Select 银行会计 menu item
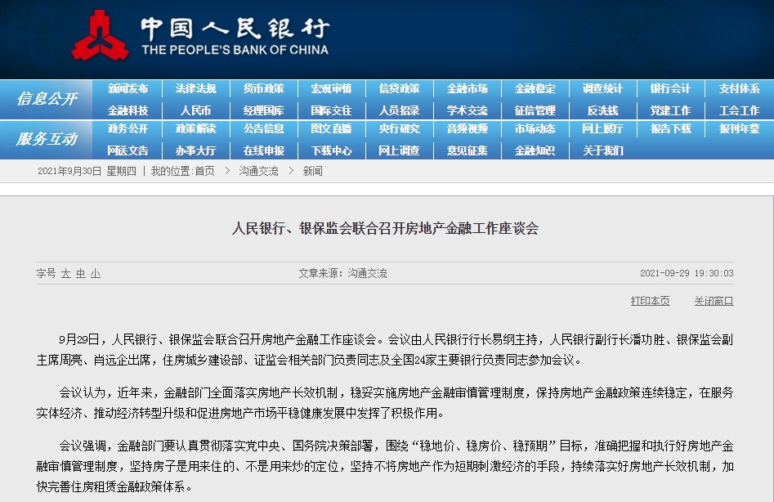774x502 pixels. pos(670,88)
